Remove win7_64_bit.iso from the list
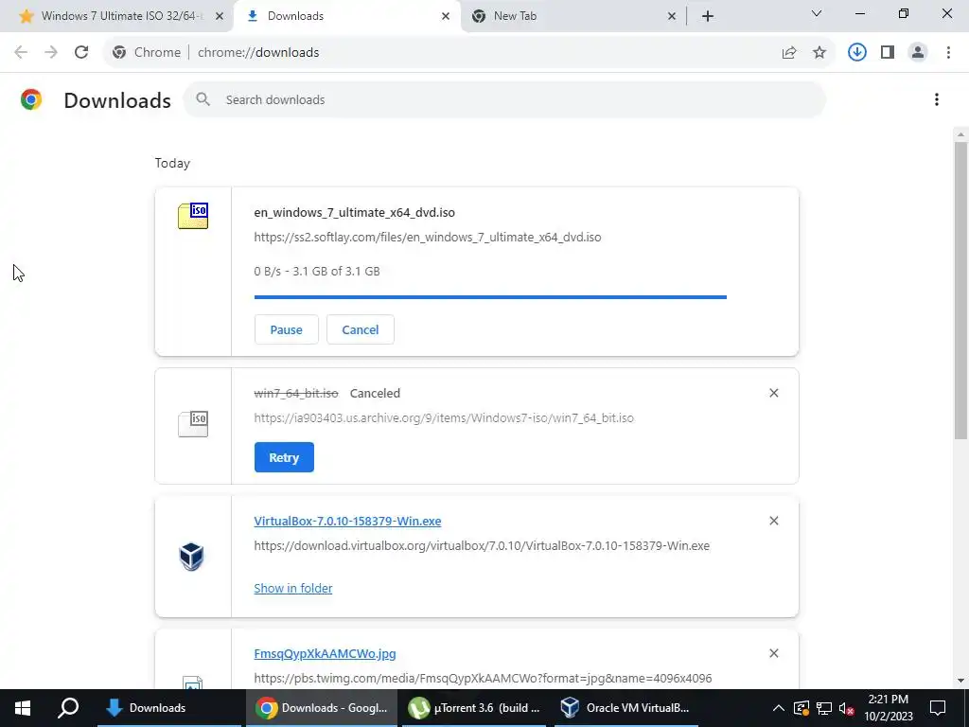Image resolution: width=969 pixels, height=727 pixels. (773, 393)
